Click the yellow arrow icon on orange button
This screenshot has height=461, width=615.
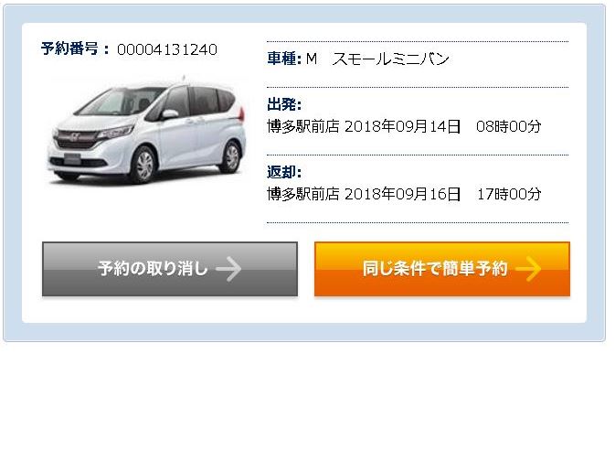pyautogui.click(x=528, y=269)
